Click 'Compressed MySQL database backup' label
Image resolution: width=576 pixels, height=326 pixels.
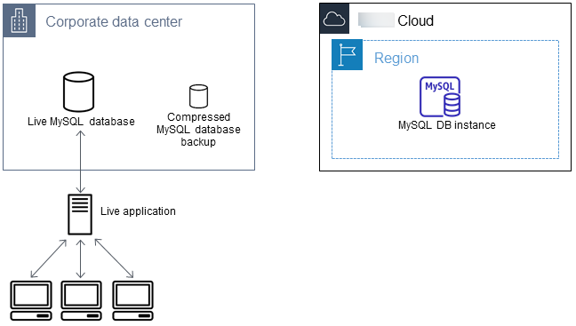click(198, 129)
